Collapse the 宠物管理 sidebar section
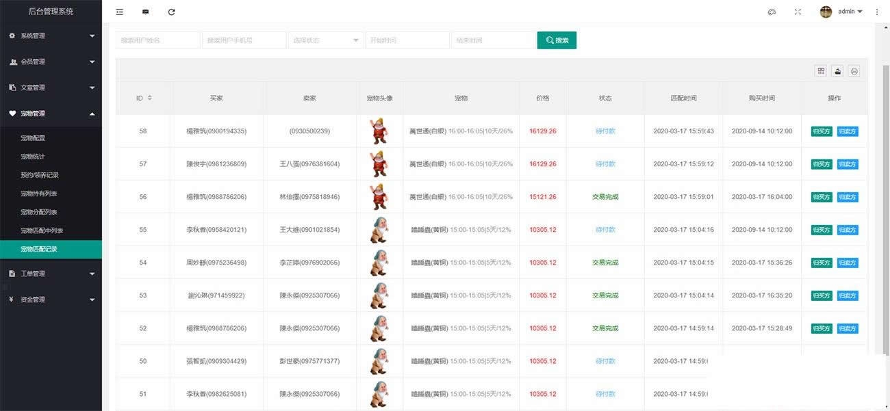This screenshot has width=890, height=411. 51,114
